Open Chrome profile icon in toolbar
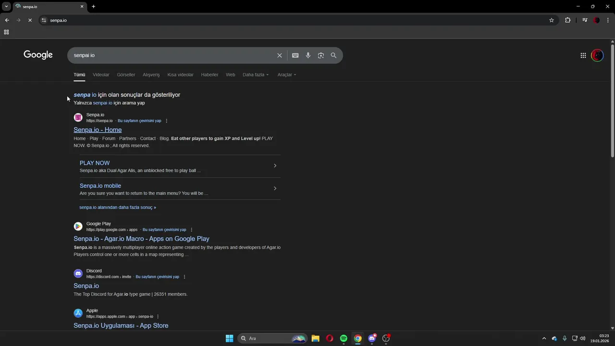Screen dimensions: 615x346 click(x=597, y=20)
